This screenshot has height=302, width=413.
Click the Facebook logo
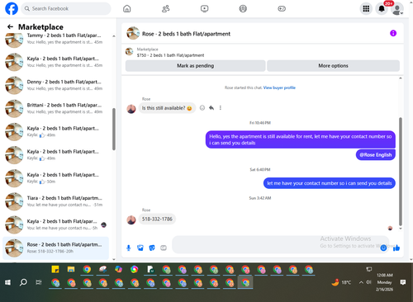(x=12, y=8)
